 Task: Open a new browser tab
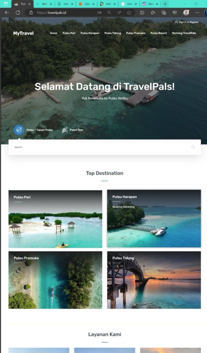click(x=165, y=4)
